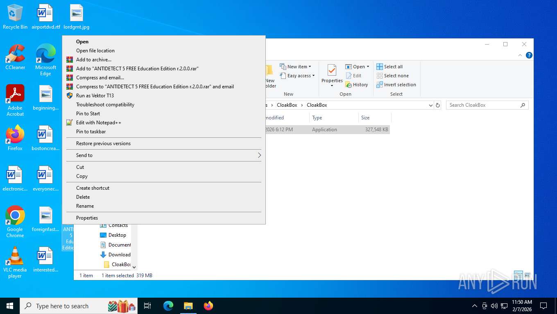Open Properties from context menu

click(x=164, y=218)
